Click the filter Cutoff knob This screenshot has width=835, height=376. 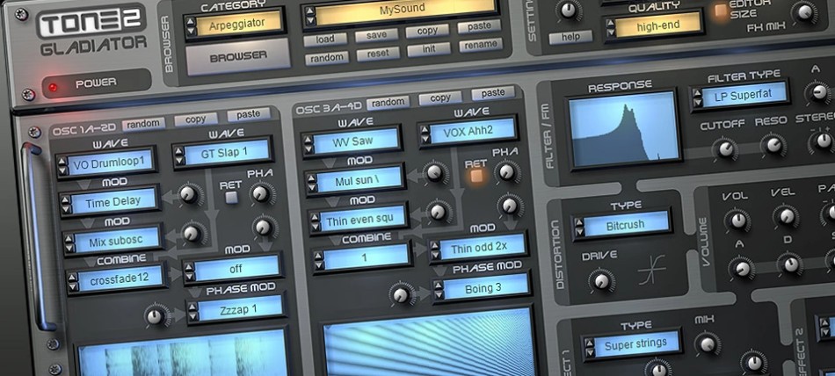click(726, 148)
